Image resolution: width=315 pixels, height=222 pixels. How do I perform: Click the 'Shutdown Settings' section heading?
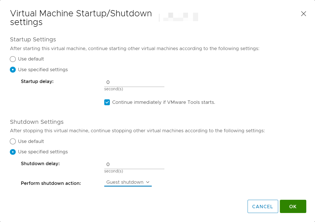(37, 122)
